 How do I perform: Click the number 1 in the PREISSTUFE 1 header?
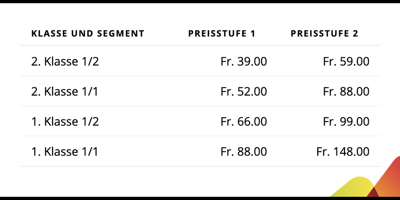253,34
